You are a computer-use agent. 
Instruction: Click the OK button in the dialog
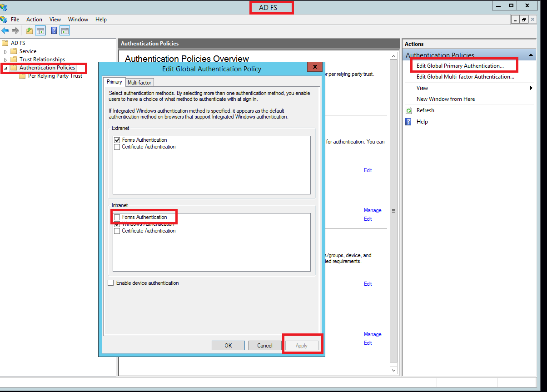click(228, 346)
